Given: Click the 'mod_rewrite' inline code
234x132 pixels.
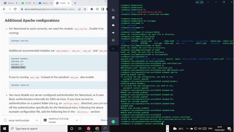Looking at the screenshot, I should click(x=81, y=29).
